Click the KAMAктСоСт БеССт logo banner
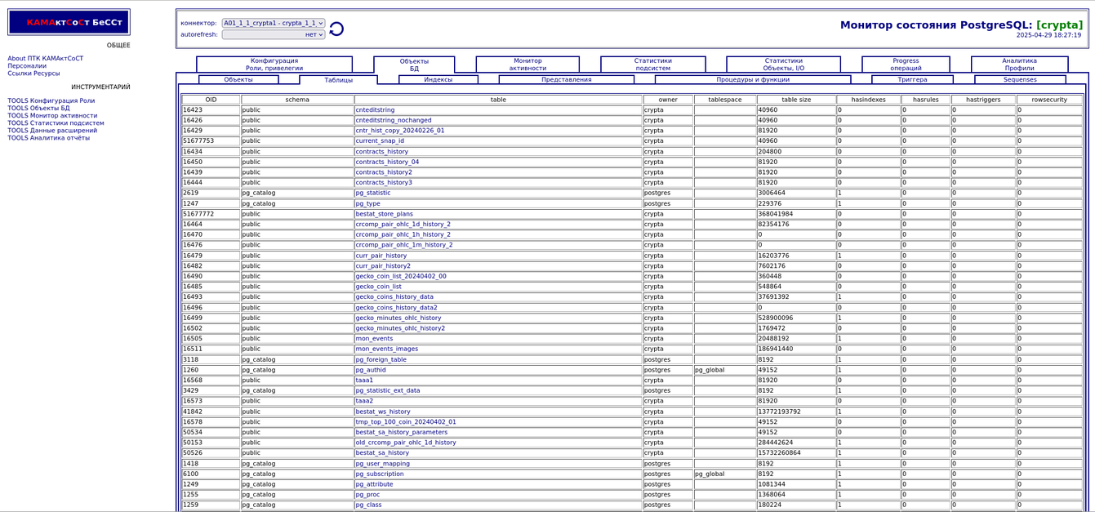The height and width of the screenshot is (512, 1095). [x=69, y=22]
